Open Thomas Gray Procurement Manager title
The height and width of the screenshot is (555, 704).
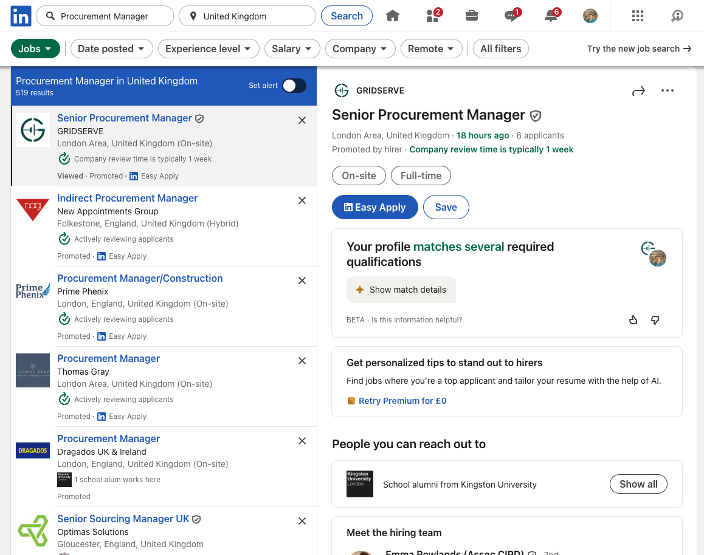pos(108,359)
